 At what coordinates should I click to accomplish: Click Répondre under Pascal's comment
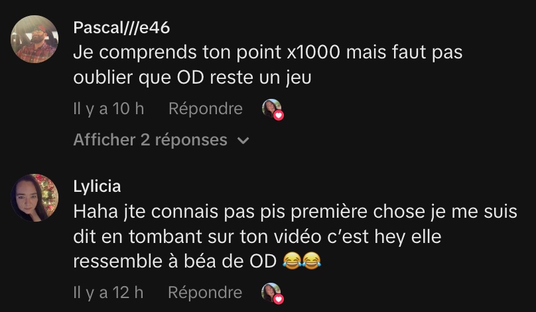pyautogui.click(x=206, y=109)
